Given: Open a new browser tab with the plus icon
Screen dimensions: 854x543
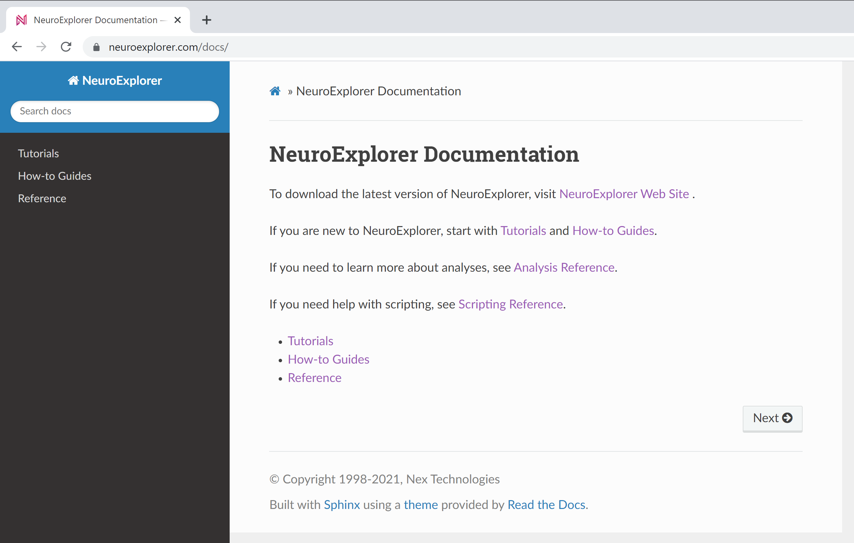Looking at the screenshot, I should [x=207, y=20].
